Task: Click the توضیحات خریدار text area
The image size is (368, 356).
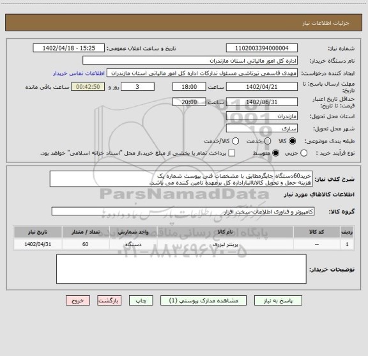Action: point(181,269)
